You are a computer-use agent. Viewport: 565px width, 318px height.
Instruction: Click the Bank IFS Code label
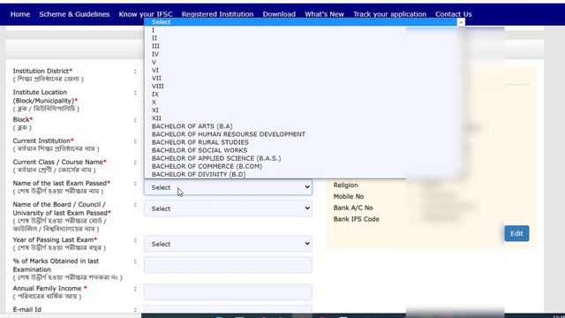(x=356, y=219)
